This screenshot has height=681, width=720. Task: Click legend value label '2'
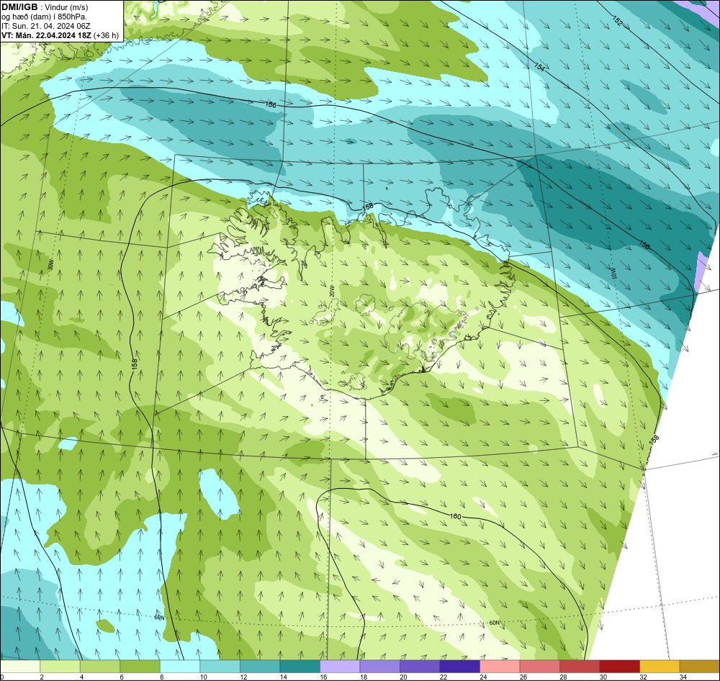[x=42, y=677]
